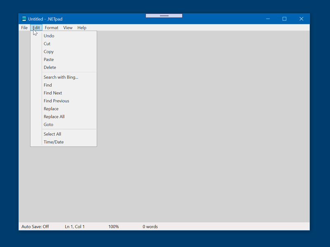Maximize the .NETpad window
Viewport: 330px width, 247px height.
click(284, 19)
